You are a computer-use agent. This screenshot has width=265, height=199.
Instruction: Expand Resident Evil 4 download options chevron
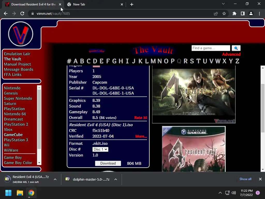coord(55,179)
